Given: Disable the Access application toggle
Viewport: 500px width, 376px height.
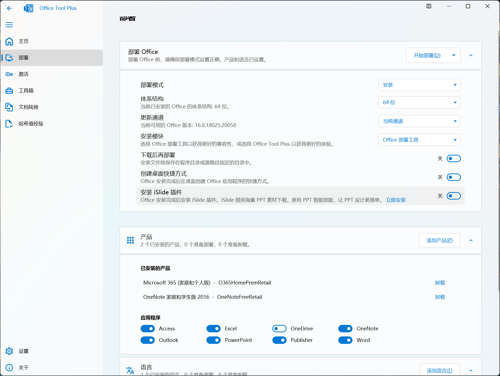Looking at the screenshot, I should click(x=148, y=329).
